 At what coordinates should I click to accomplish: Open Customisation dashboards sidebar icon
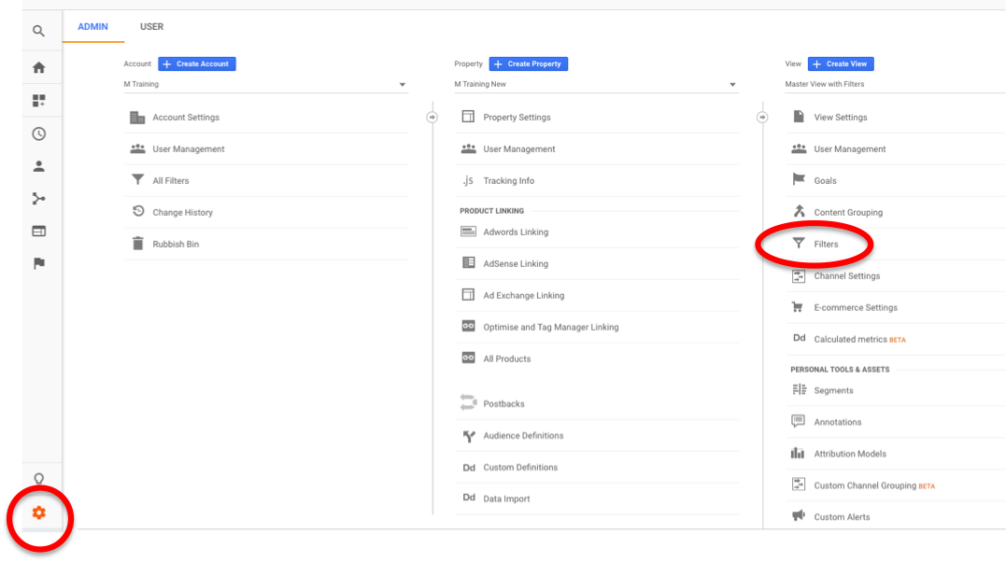point(38,101)
